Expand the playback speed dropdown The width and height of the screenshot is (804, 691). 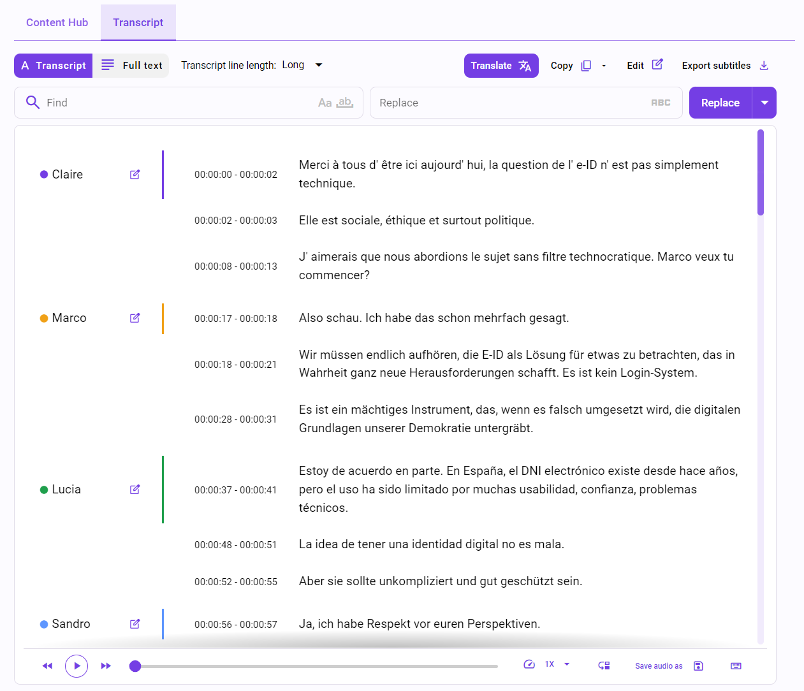pyautogui.click(x=567, y=664)
